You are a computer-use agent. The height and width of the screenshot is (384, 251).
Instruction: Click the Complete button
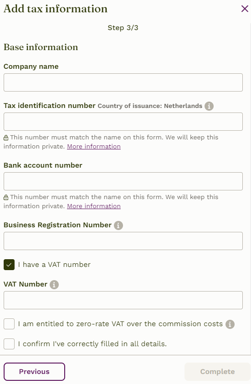click(217, 372)
